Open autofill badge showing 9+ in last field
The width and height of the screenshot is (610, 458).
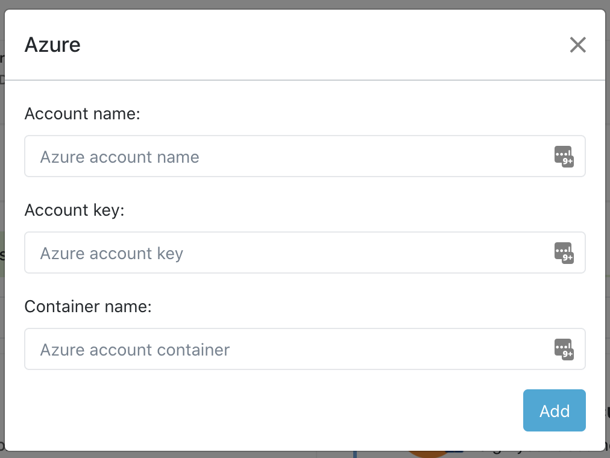[568, 354]
